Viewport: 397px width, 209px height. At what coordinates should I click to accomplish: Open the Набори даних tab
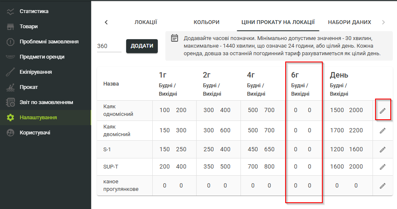(x=350, y=22)
